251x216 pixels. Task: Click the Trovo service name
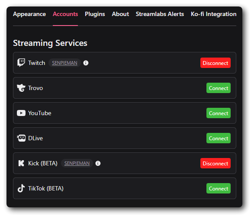pyautogui.click(x=35, y=88)
